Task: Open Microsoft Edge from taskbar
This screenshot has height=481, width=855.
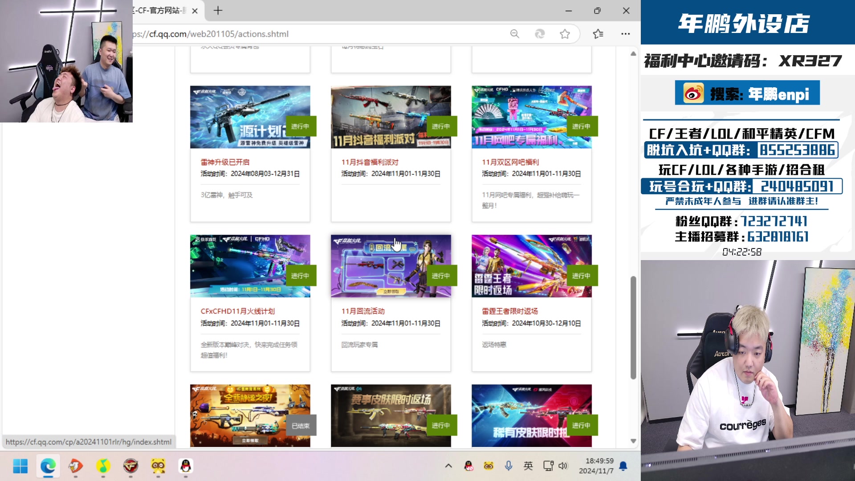Action: tap(48, 466)
